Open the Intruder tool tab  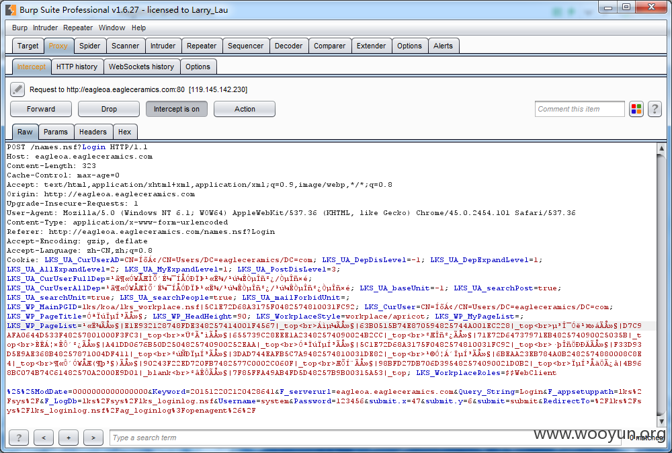(x=163, y=46)
